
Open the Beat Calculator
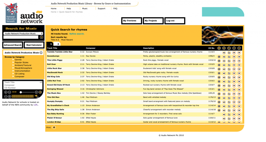34,45
